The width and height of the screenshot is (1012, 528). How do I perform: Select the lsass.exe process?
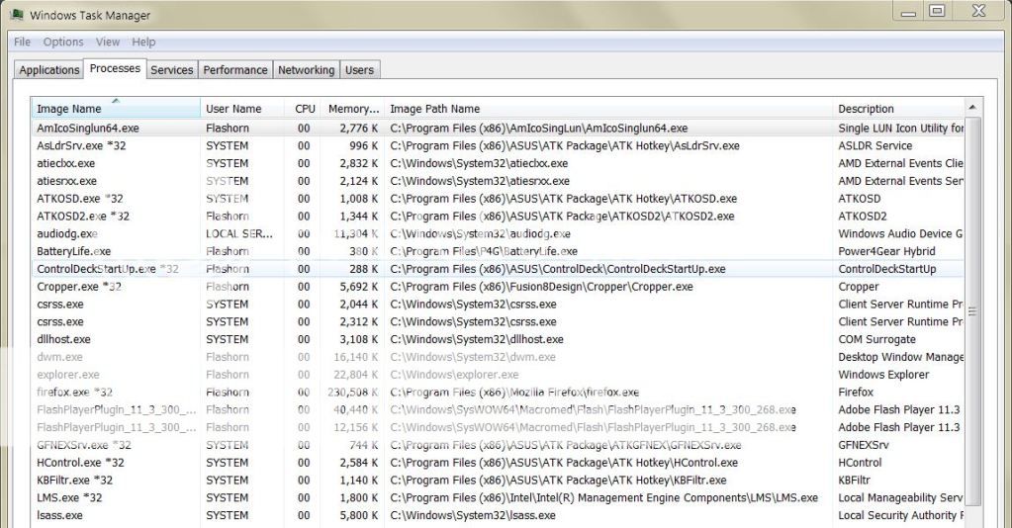497,515
